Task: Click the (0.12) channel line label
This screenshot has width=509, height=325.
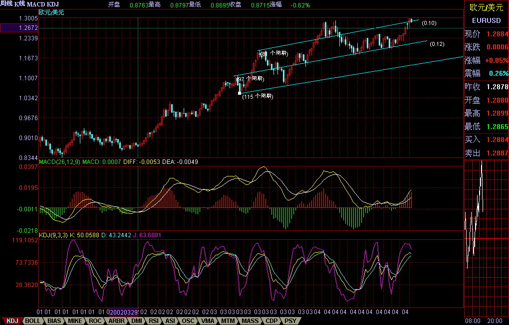Action: tap(437, 44)
